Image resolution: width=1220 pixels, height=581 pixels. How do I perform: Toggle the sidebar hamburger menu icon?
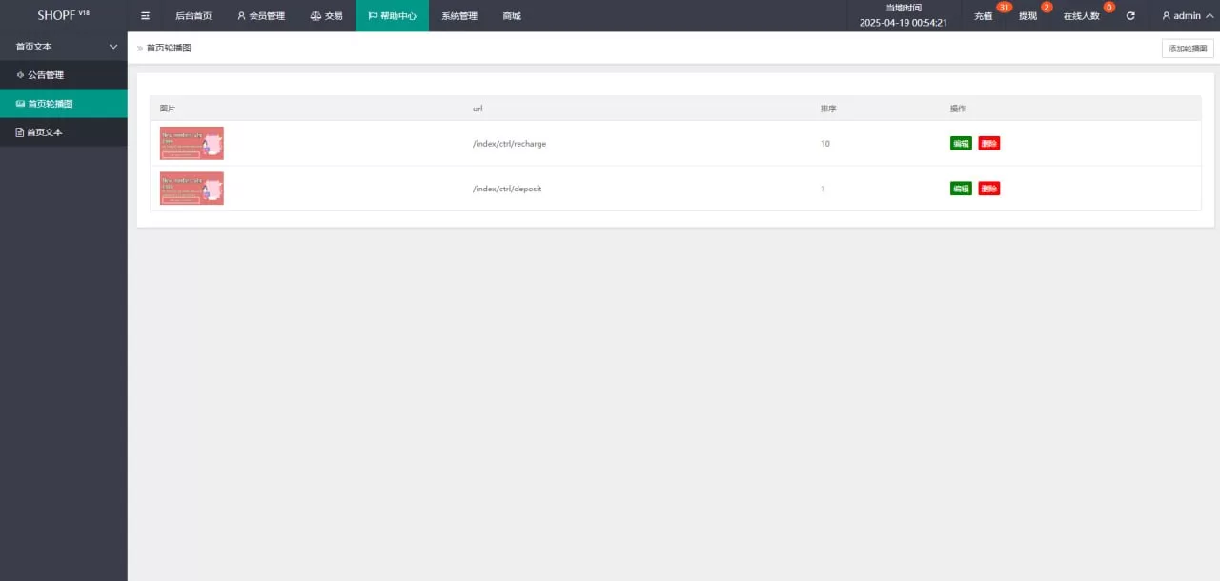click(x=145, y=16)
